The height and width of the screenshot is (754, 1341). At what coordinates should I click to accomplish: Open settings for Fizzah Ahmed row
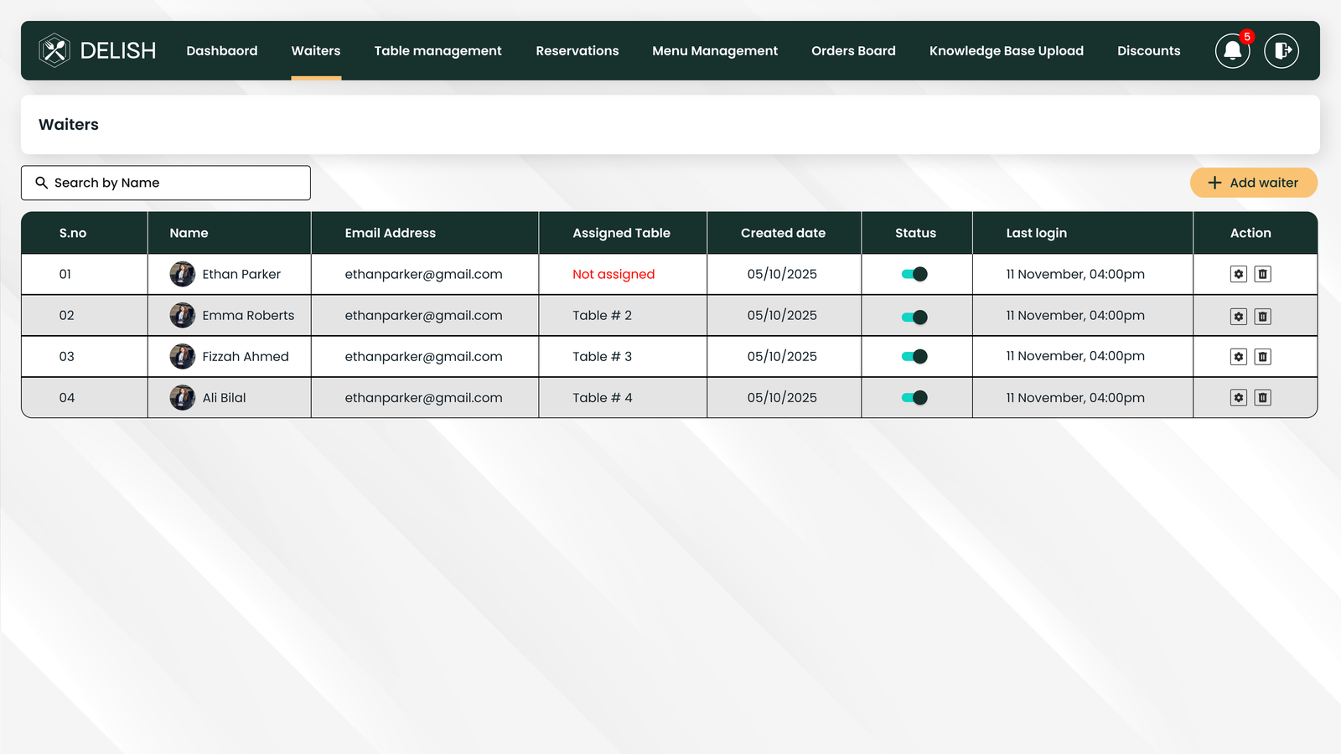pos(1239,357)
